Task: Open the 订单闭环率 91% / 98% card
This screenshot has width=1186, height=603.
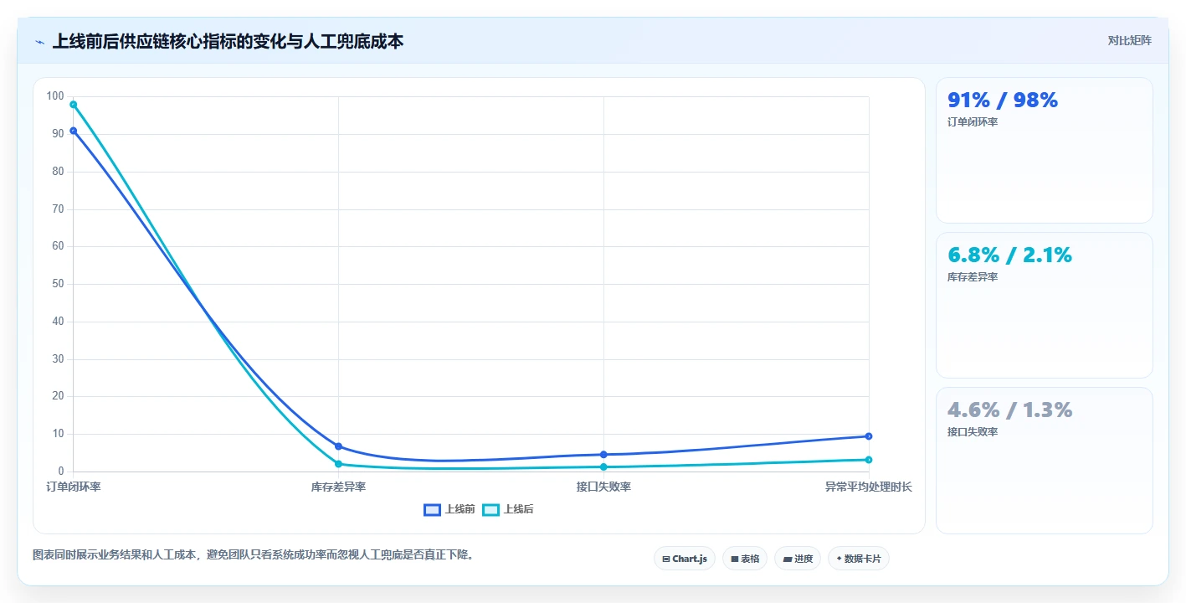Action: 1045,151
